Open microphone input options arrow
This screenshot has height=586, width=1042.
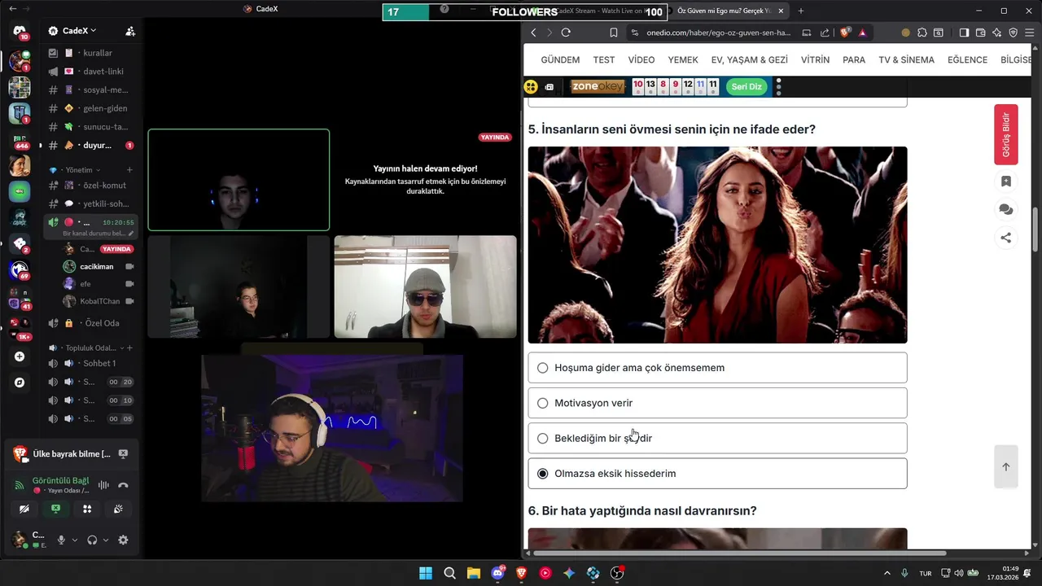[x=75, y=540]
